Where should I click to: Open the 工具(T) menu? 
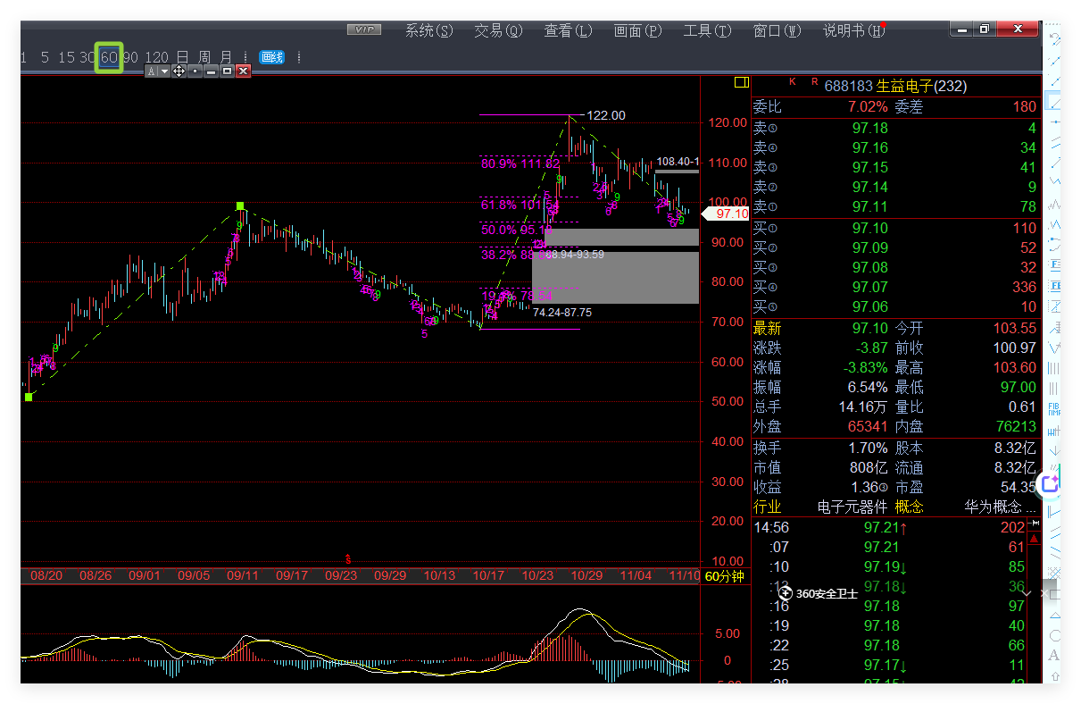[x=707, y=30]
